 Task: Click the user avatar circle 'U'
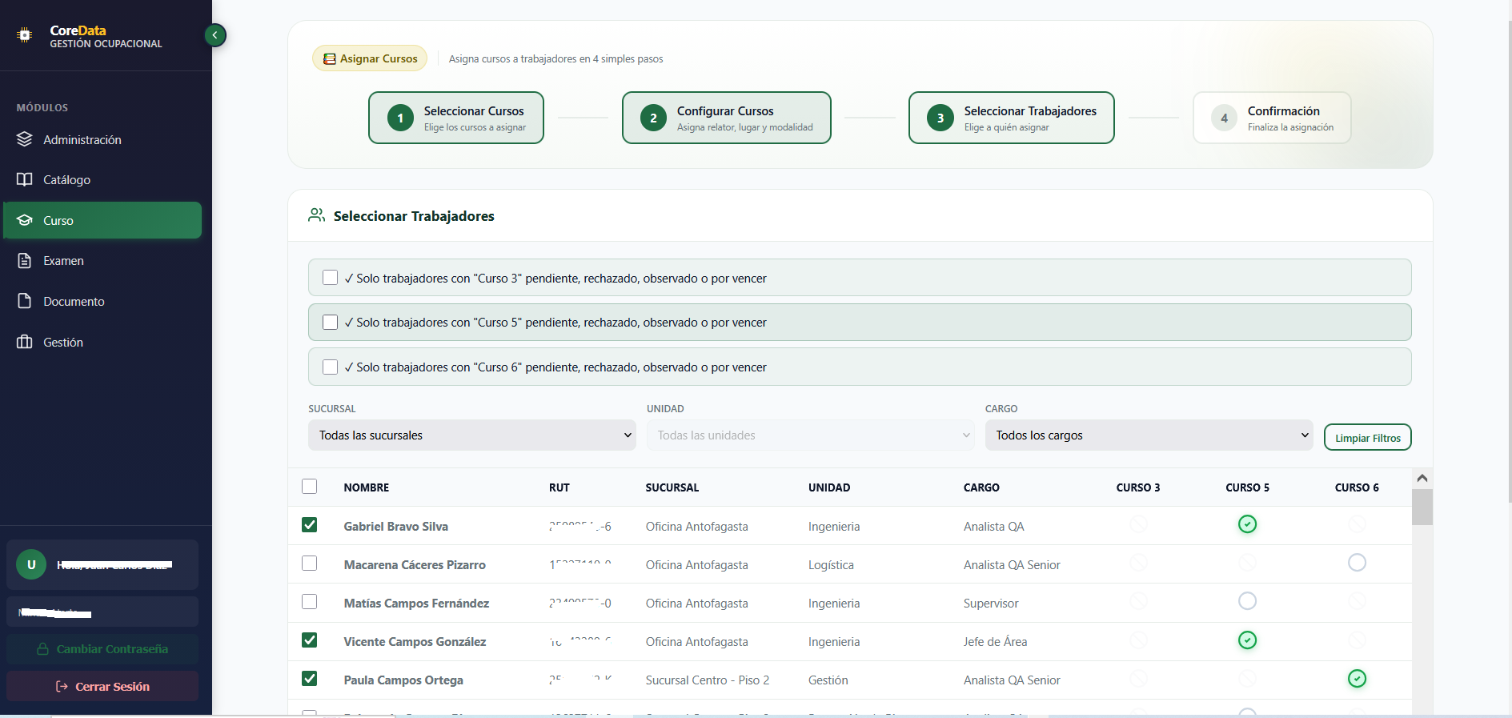(x=31, y=564)
